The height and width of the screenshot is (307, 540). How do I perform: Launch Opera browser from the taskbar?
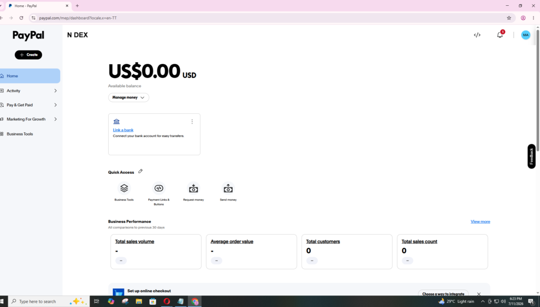point(167,302)
